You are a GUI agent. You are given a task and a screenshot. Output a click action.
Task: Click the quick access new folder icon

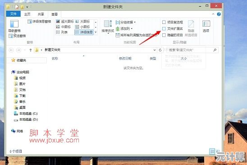pyautogui.click(x=22, y=7)
